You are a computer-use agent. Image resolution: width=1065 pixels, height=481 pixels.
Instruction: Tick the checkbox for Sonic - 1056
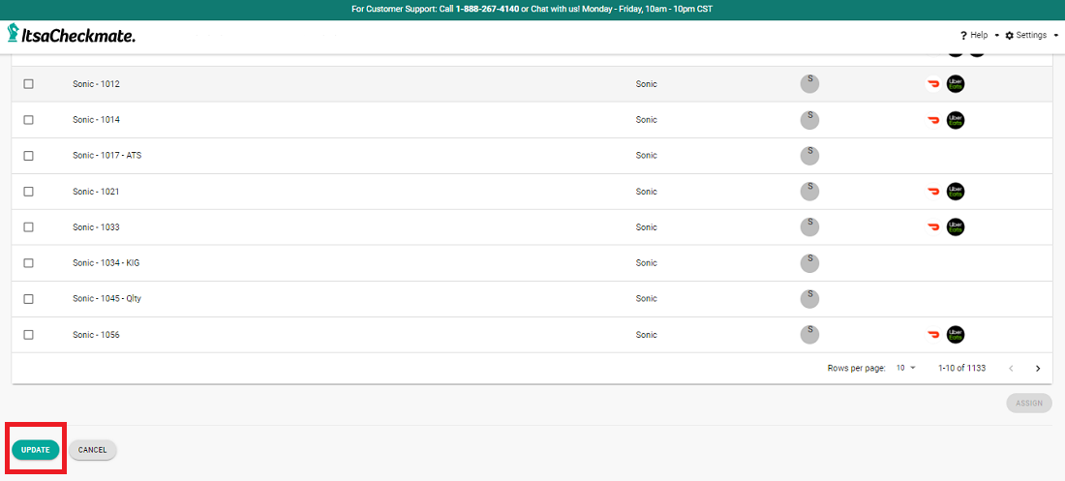point(28,335)
